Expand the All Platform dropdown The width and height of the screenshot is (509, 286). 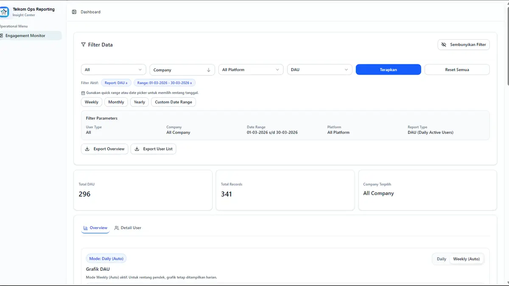[x=251, y=69]
